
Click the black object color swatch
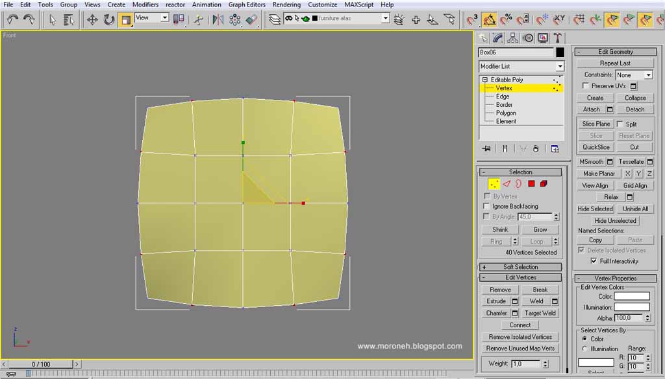coord(560,52)
